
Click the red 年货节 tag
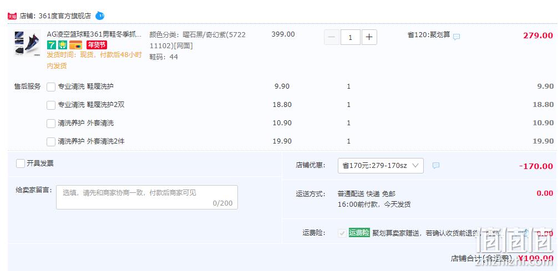click(97, 45)
